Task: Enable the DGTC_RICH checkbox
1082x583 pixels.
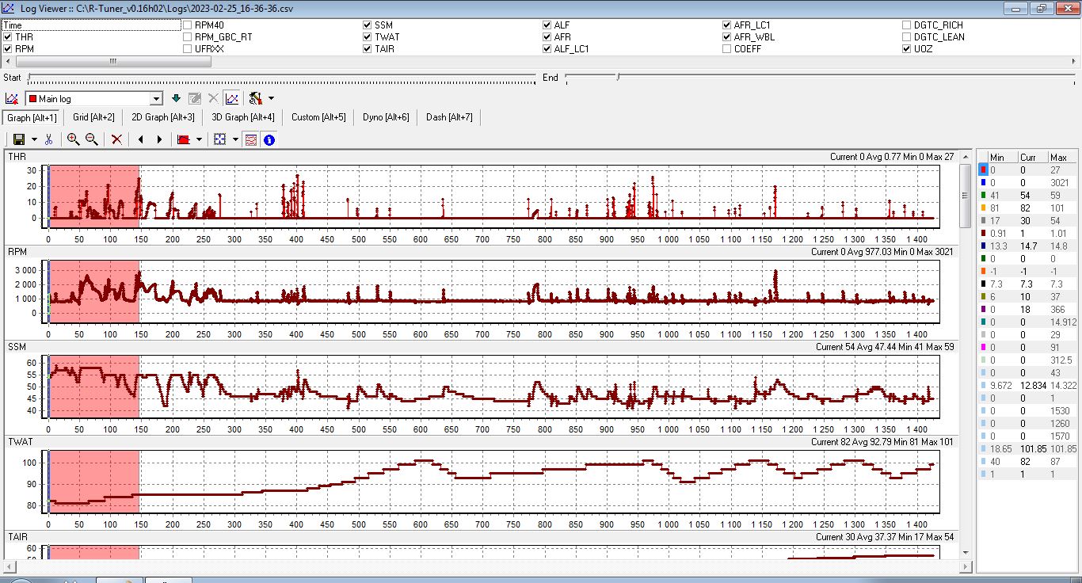Action: (907, 25)
